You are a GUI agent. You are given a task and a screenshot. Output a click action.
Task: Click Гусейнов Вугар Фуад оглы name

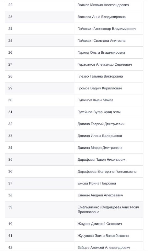[99, 112]
